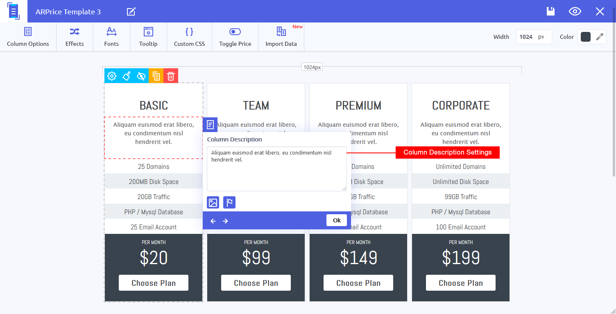Preview the pricing table via eye icon
The image size is (616, 314).
pyautogui.click(x=575, y=11)
